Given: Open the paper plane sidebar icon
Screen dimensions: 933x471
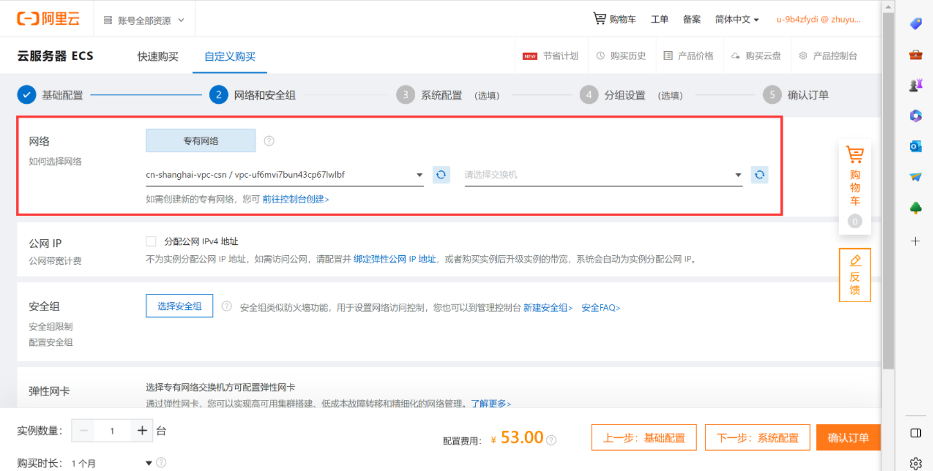Looking at the screenshot, I should click(x=916, y=177).
